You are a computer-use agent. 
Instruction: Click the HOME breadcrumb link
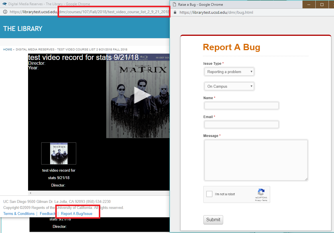click(x=7, y=49)
